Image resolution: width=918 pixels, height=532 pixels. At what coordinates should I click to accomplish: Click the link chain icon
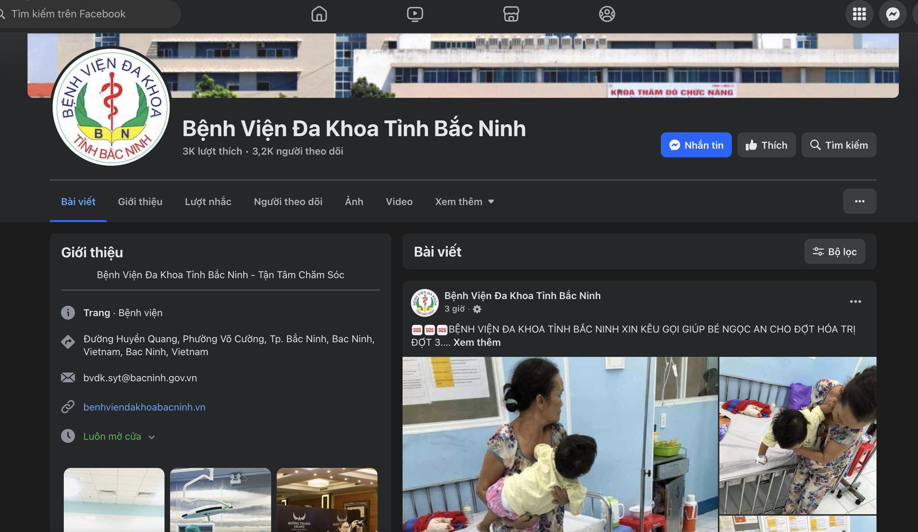tap(68, 407)
